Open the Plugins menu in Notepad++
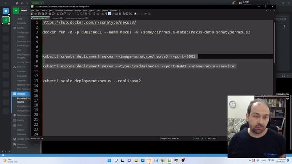The image size is (292, 164). tap(104, 10)
